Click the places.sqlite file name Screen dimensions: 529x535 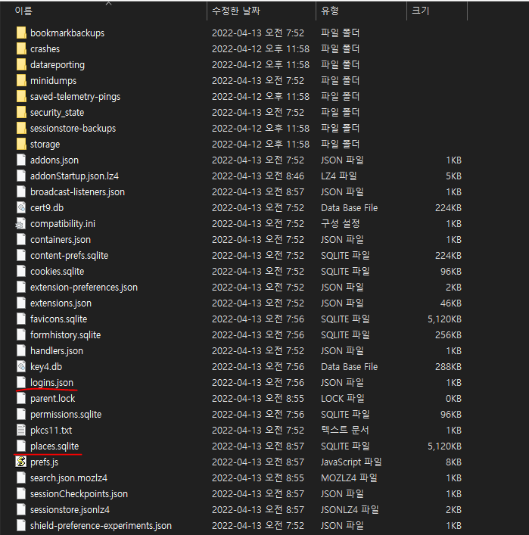point(54,446)
